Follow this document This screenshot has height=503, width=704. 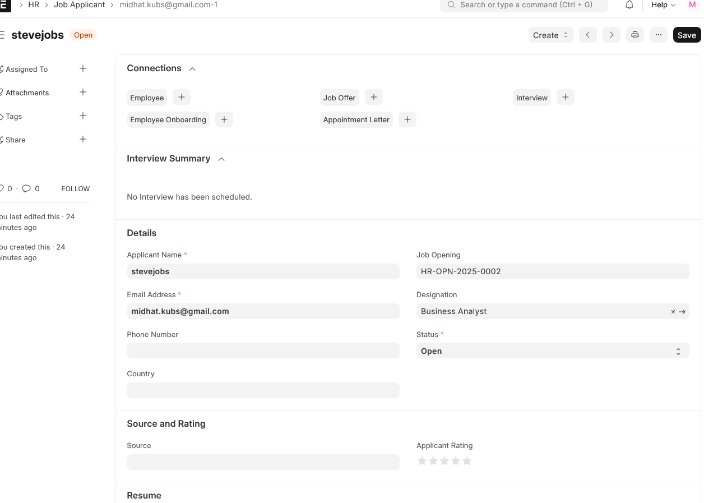(x=76, y=189)
